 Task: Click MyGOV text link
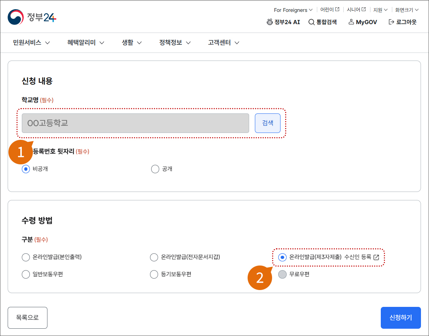click(366, 22)
